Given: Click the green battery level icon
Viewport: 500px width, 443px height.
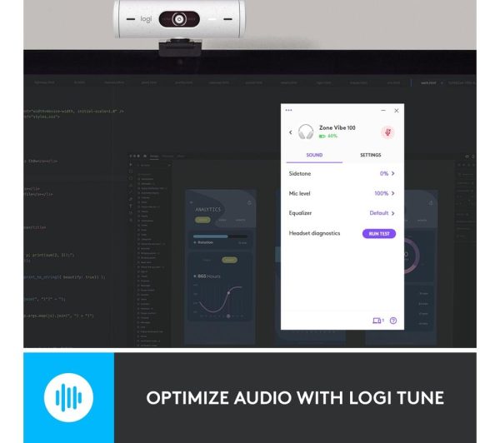Looking at the screenshot, I should (x=322, y=136).
